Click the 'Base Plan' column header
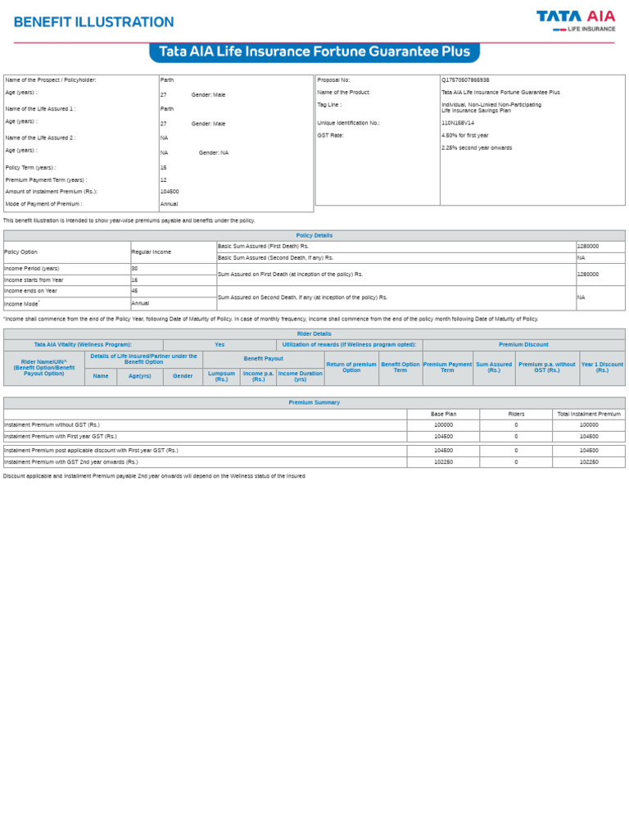 click(443, 414)
